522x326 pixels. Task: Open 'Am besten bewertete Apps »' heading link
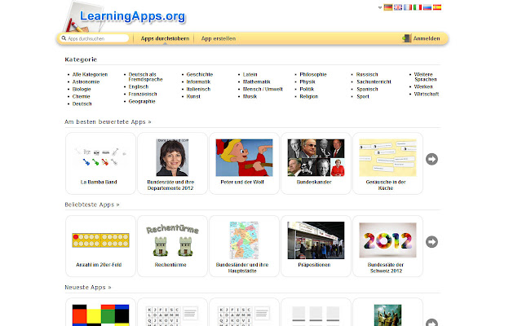108,122
